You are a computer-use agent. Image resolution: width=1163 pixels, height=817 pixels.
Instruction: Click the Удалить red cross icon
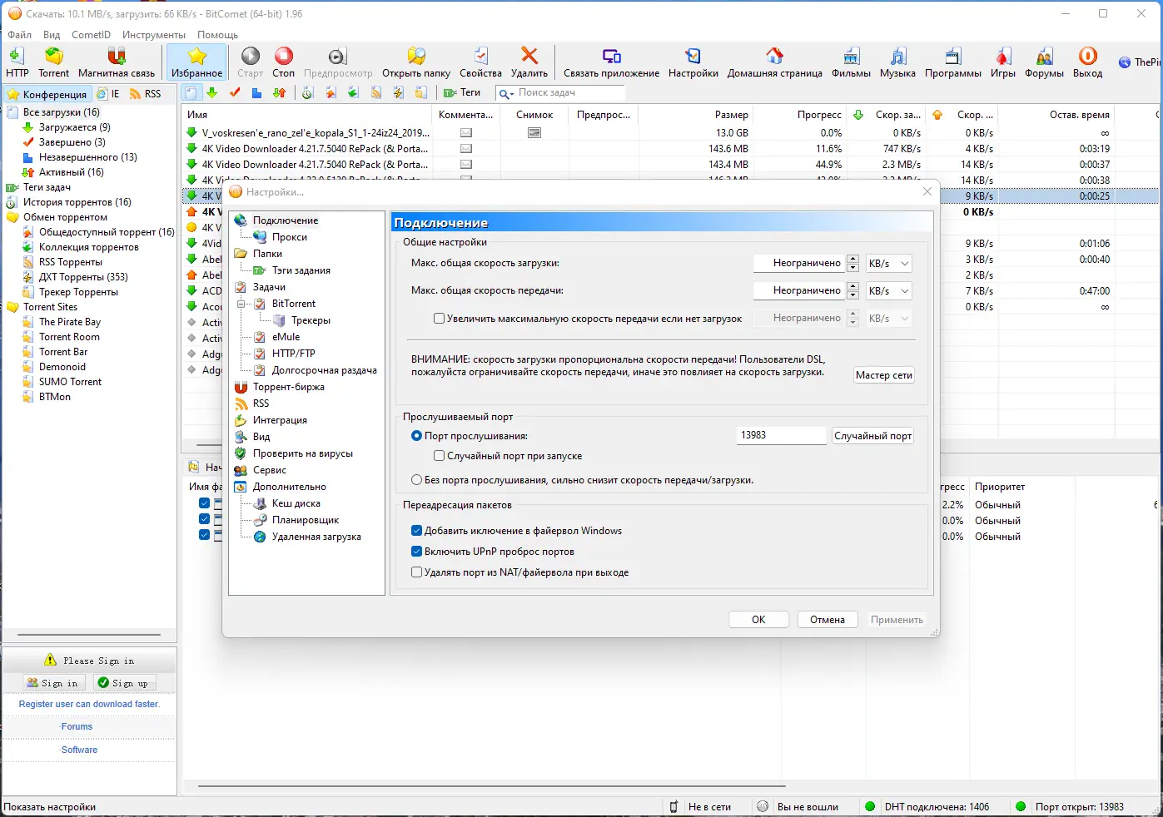click(x=529, y=56)
